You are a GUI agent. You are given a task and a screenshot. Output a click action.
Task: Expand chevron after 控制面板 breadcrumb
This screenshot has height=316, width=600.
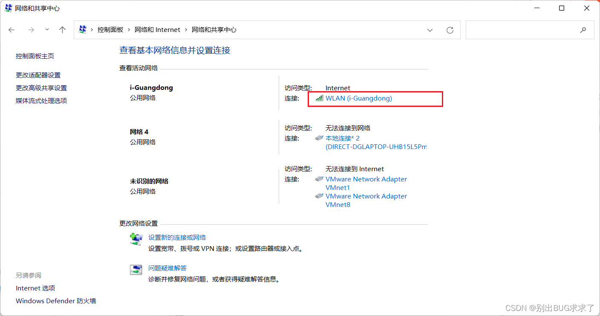pyautogui.click(x=129, y=30)
